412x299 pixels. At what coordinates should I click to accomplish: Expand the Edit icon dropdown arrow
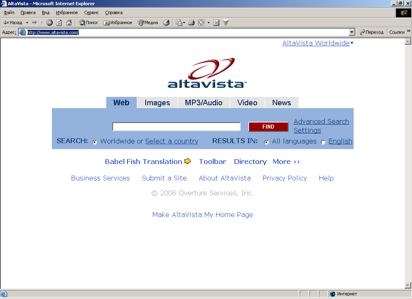(x=209, y=23)
